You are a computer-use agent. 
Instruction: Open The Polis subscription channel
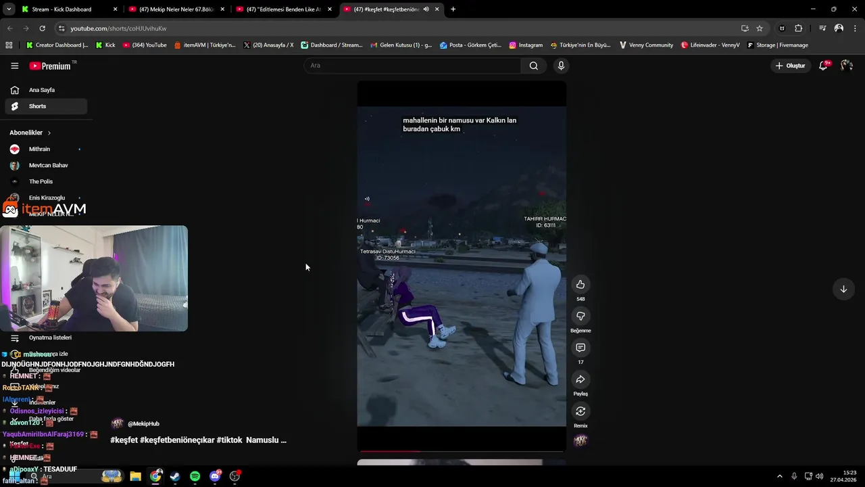[46, 181]
